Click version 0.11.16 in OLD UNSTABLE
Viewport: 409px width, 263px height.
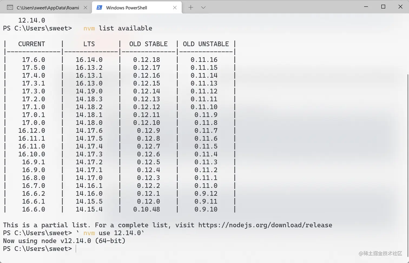[204, 60]
